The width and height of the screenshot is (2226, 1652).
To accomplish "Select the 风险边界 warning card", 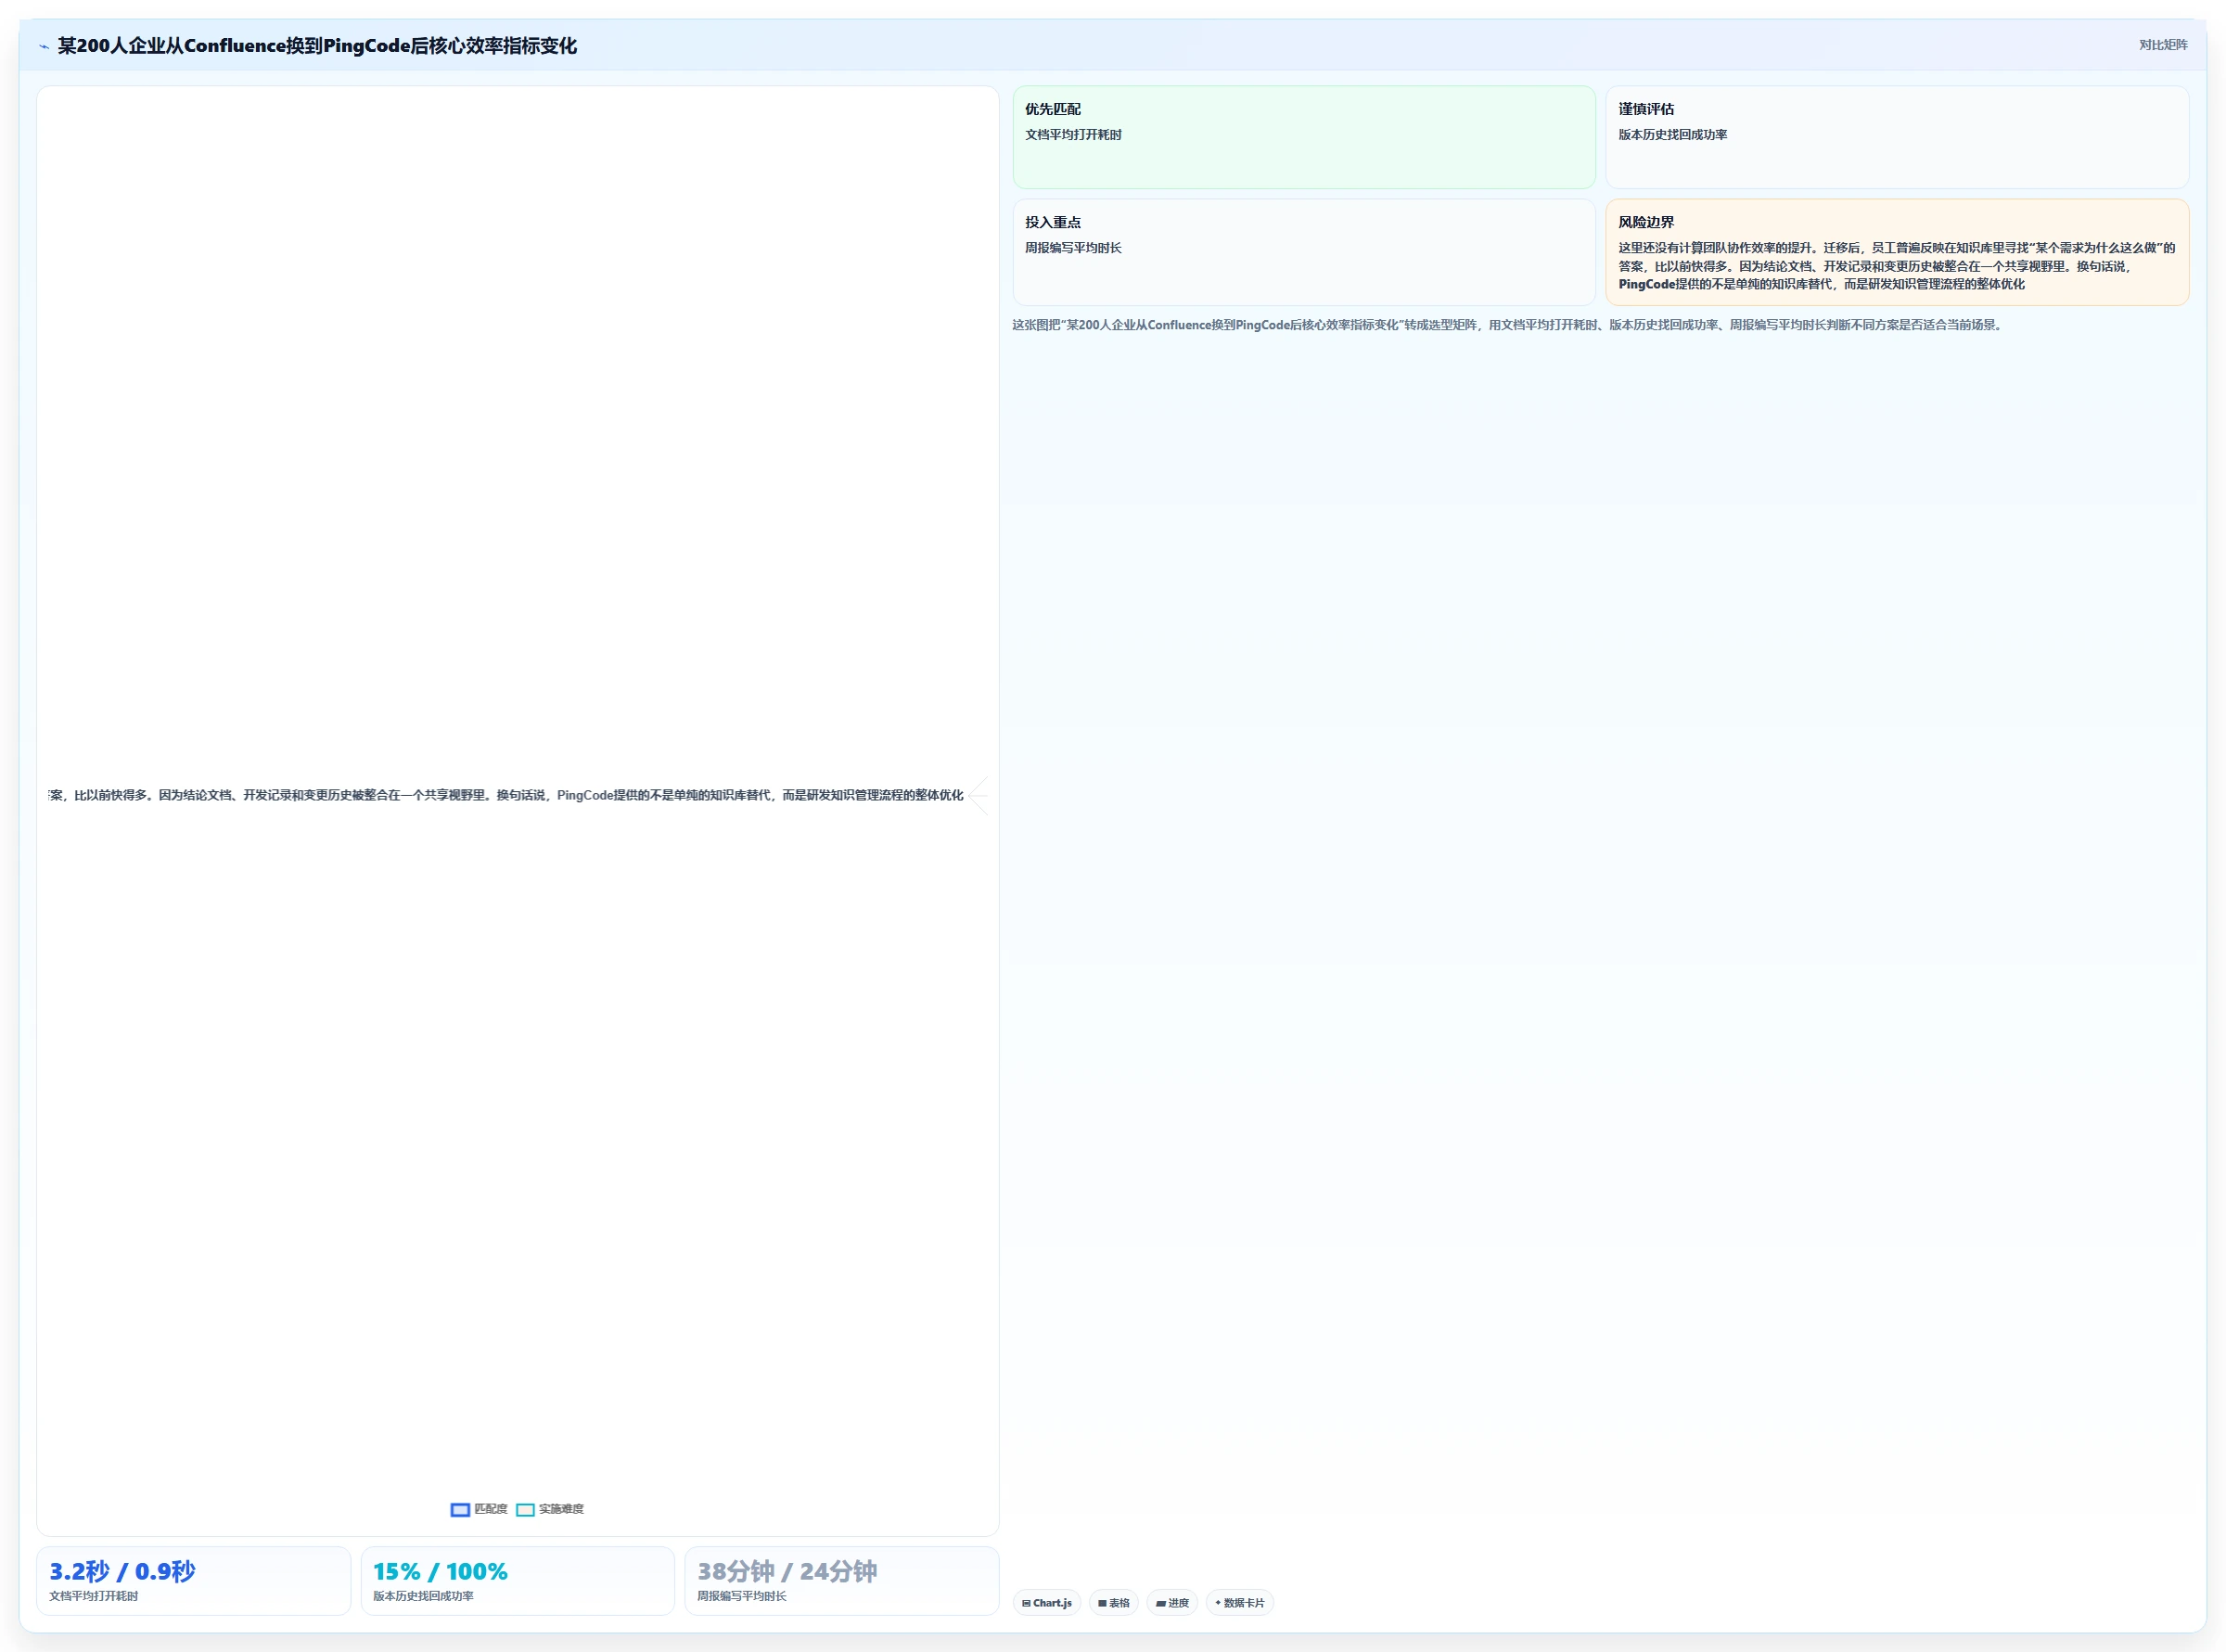I will [x=1897, y=252].
